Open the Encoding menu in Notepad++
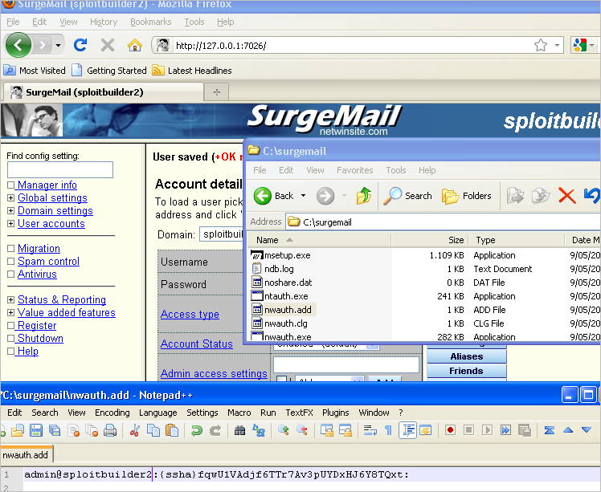Image resolution: width=601 pixels, height=492 pixels. (x=112, y=413)
